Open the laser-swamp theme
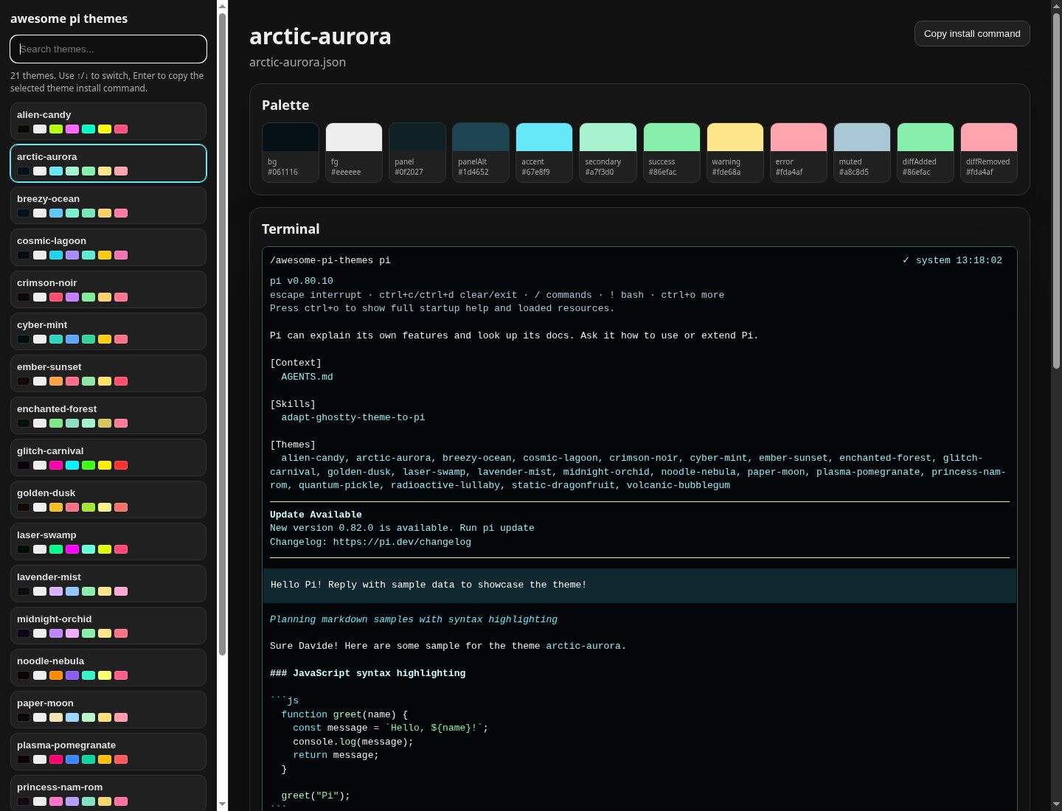This screenshot has width=1062, height=811. click(x=108, y=541)
